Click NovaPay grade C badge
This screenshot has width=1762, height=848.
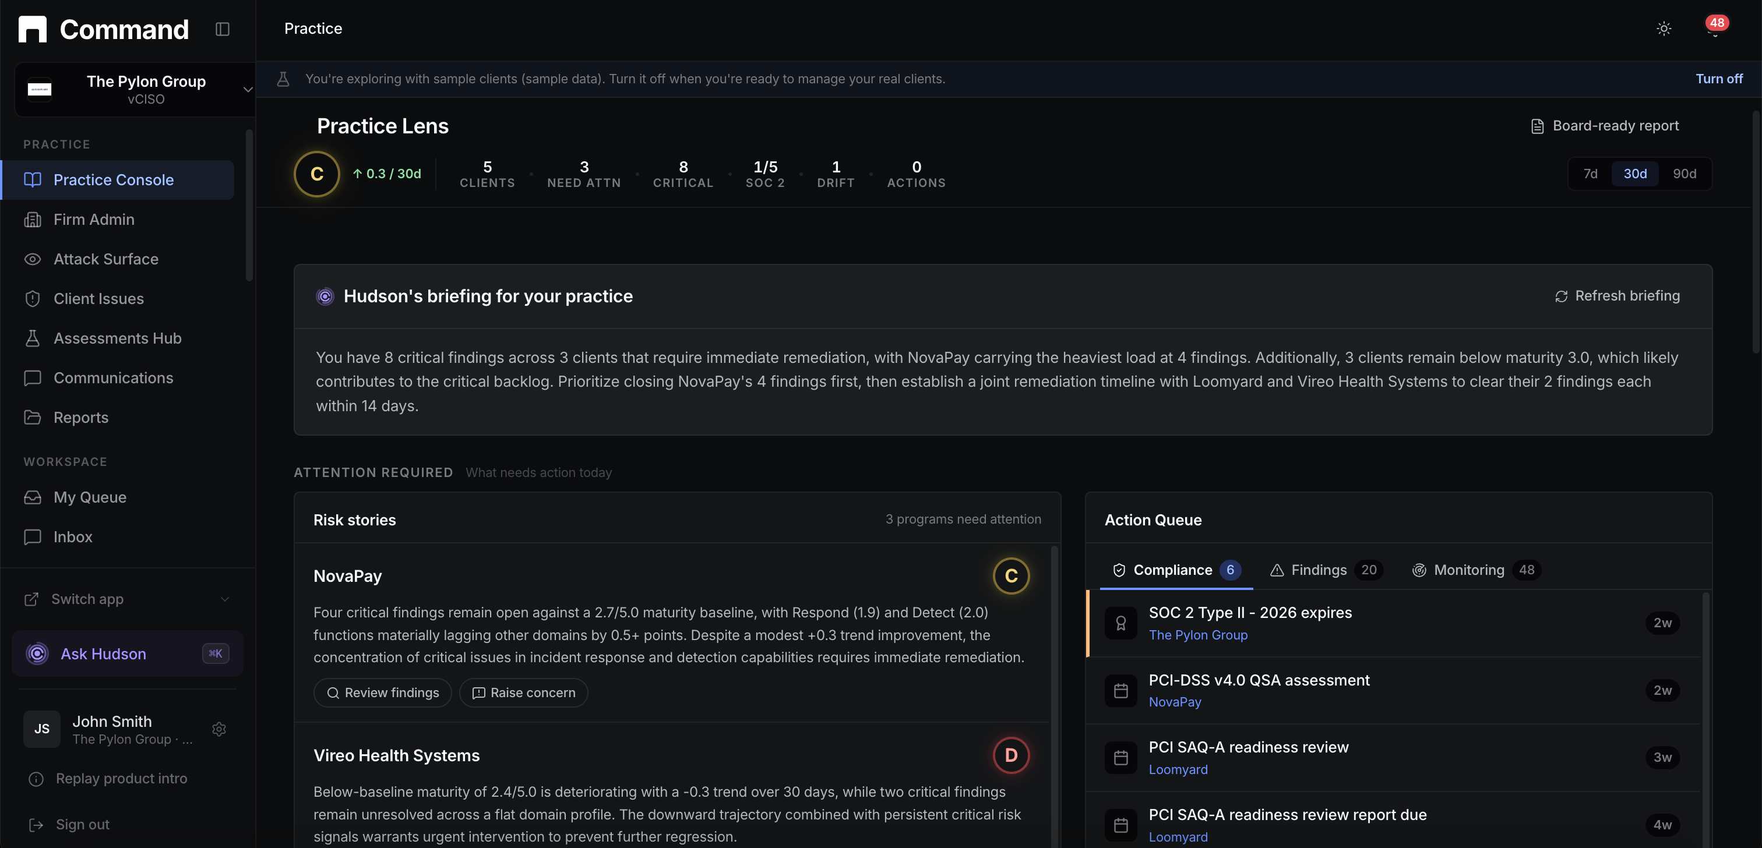[1011, 576]
